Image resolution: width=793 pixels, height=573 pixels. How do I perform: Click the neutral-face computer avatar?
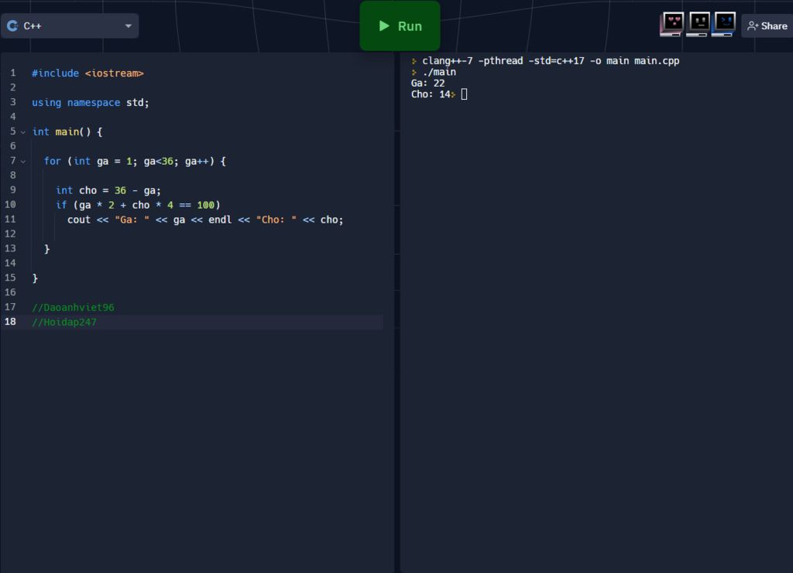(x=698, y=24)
